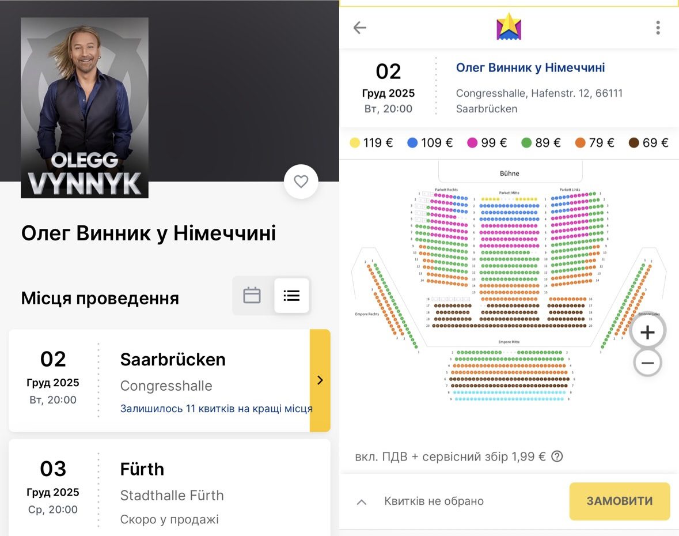Screen dimensions: 679x536
Task: Click the star logo icon
Action: [509, 27]
